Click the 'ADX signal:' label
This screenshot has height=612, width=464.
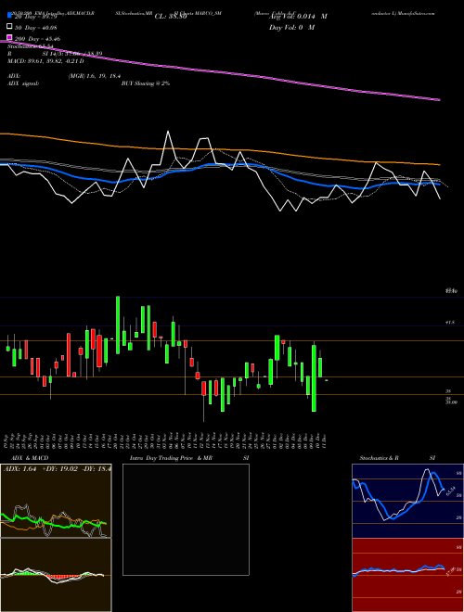23,83
